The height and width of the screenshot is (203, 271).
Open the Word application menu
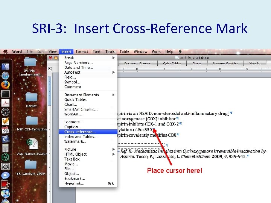click(x=17, y=52)
